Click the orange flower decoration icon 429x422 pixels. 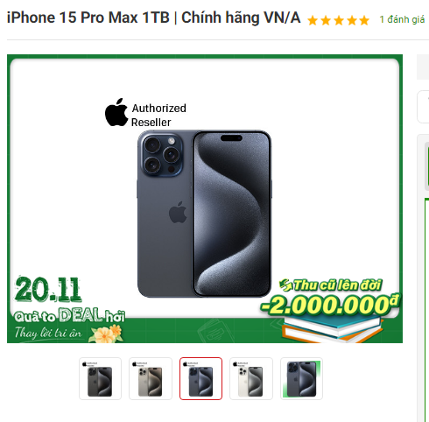pos(107,334)
